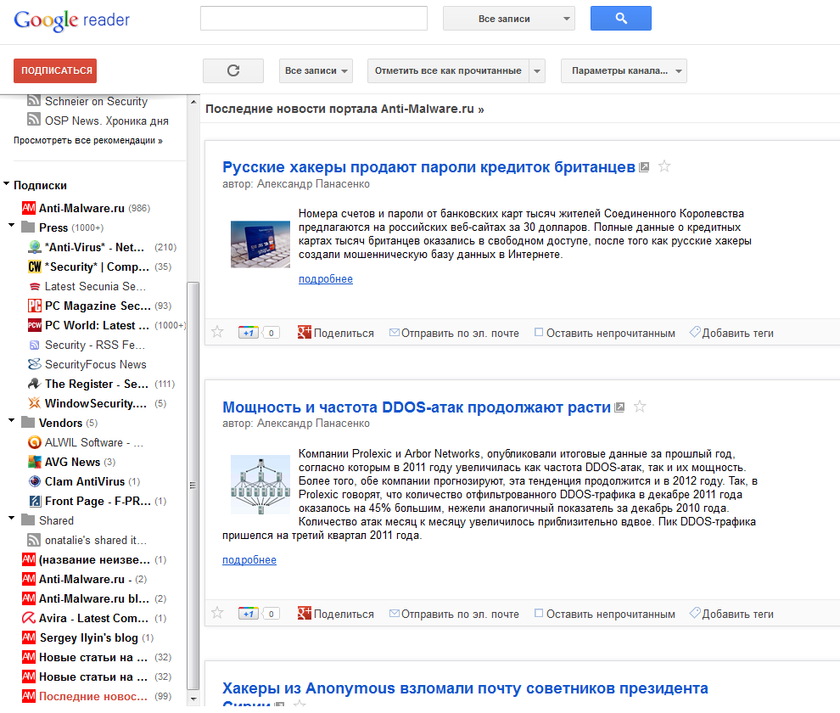Screen dimensions: 840x713
Task: Open 'Все записи' search scope dropdown
Action: [509, 18]
